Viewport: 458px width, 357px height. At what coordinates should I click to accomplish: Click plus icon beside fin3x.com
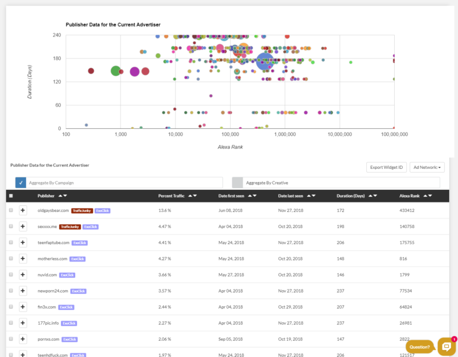tap(23, 307)
